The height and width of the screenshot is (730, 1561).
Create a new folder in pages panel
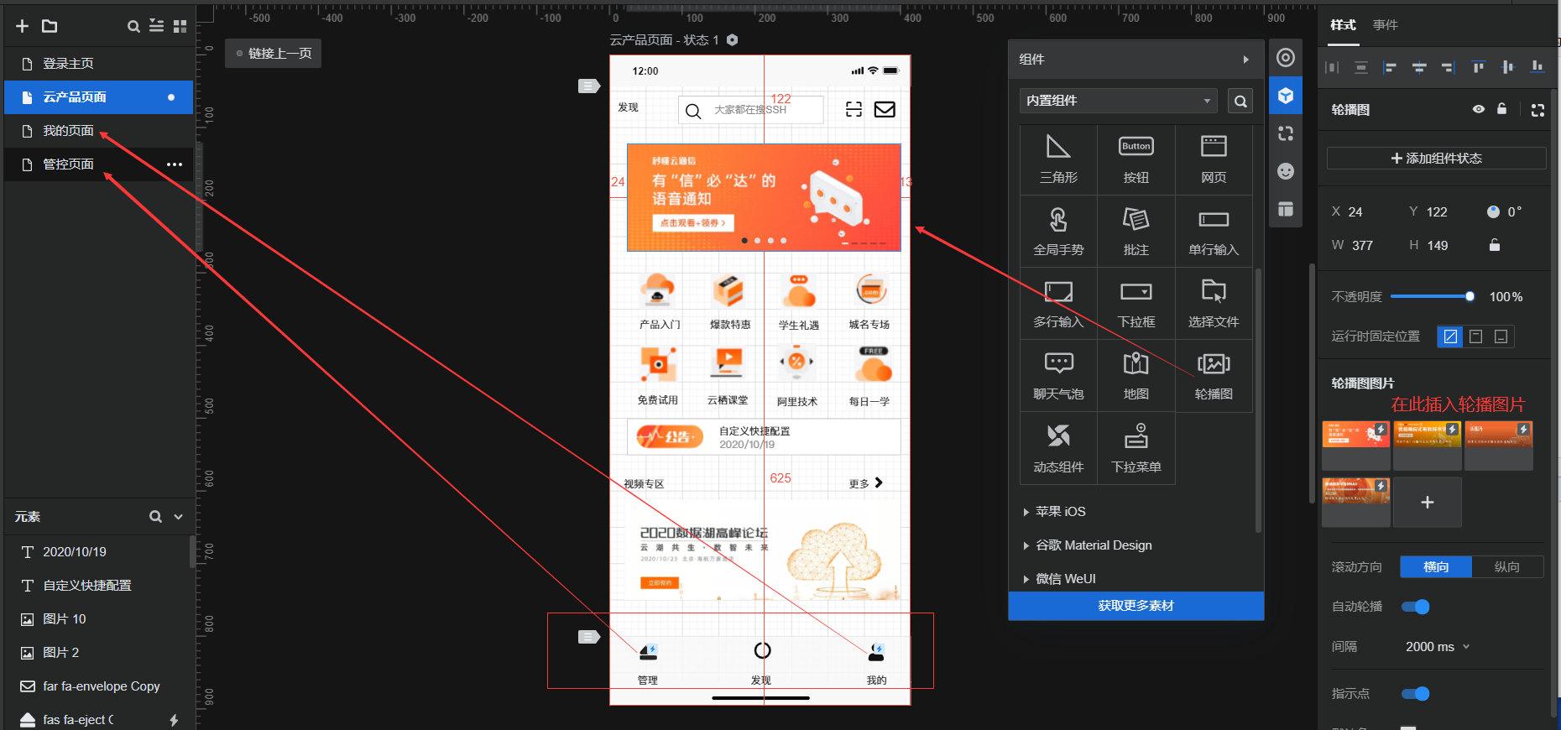(x=50, y=26)
